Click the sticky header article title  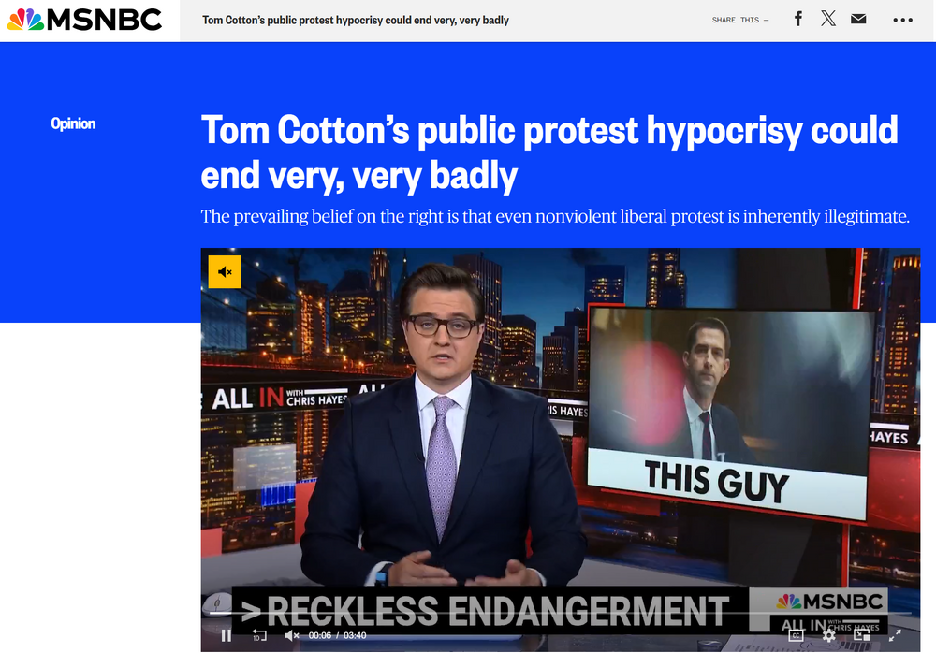tap(356, 20)
